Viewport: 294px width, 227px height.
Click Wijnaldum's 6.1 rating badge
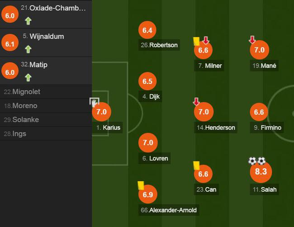9,43
